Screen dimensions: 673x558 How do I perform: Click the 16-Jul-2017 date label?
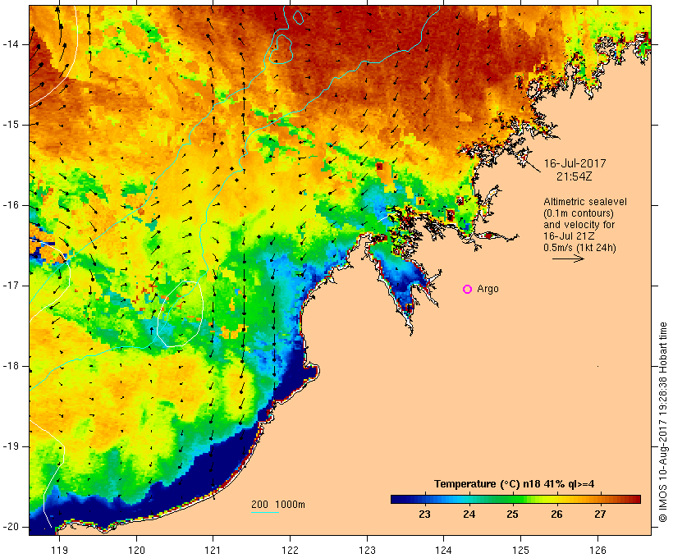[x=575, y=163]
